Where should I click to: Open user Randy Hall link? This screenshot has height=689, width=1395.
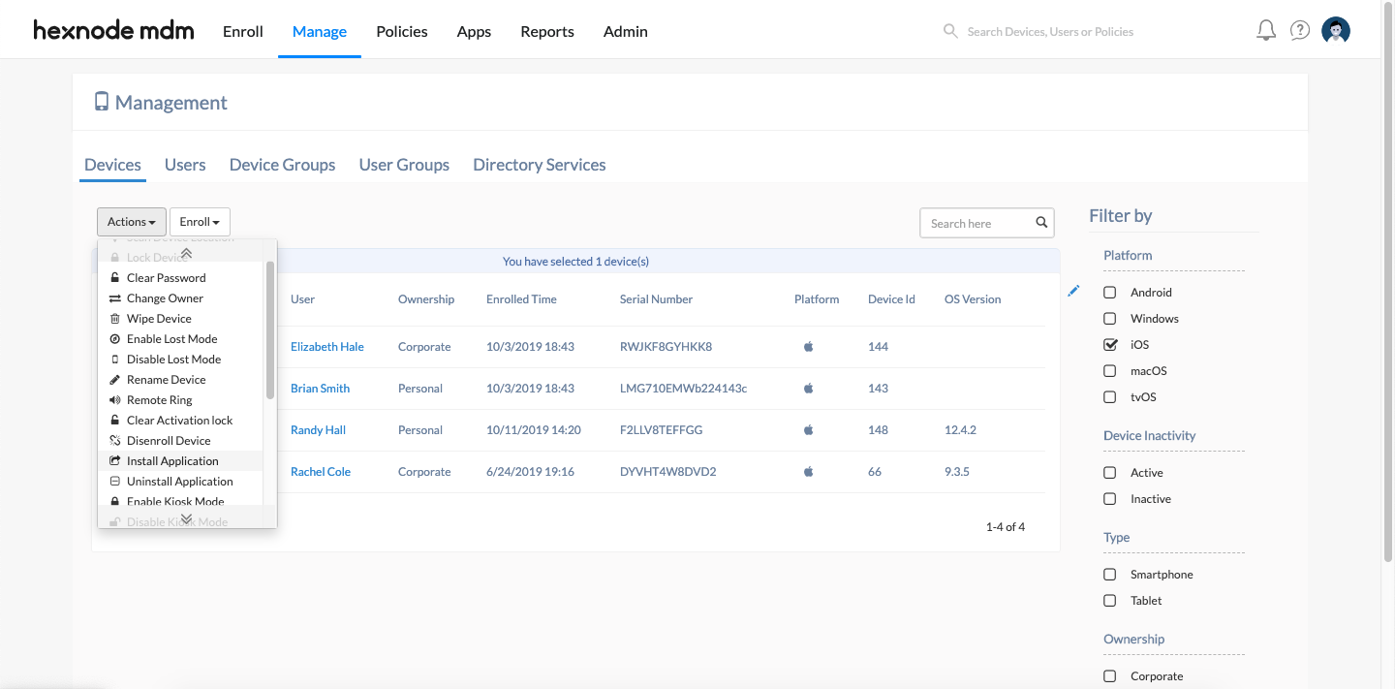pos(318,430)
